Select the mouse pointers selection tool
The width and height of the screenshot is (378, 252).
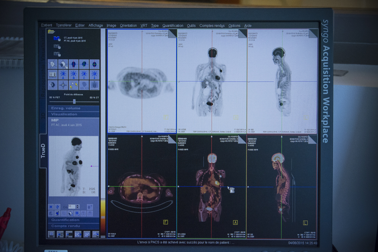(x=74, y=85)
